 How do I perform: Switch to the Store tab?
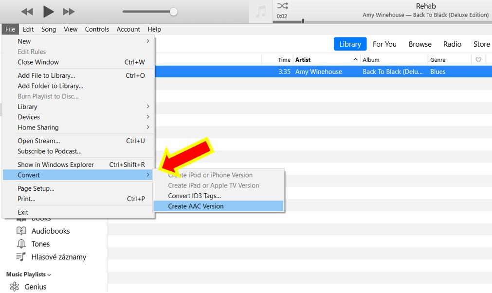tap(481, 44)
